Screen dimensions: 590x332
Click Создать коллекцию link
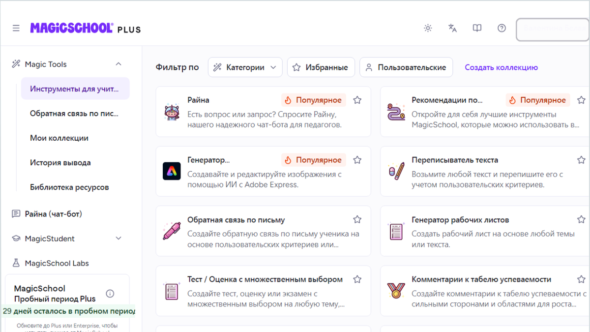501,67
